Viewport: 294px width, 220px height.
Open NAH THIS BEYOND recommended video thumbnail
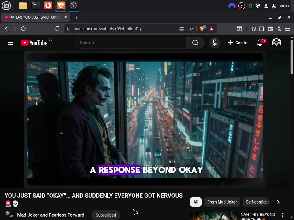(214, 216)
